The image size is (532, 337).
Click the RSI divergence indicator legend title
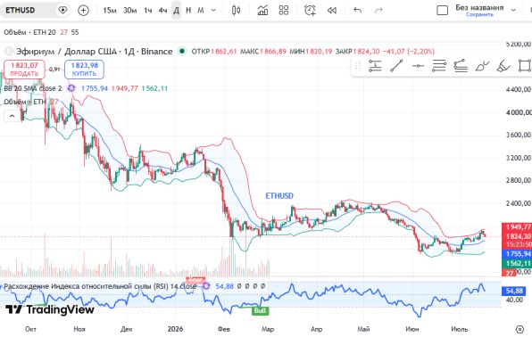[100, 286]
